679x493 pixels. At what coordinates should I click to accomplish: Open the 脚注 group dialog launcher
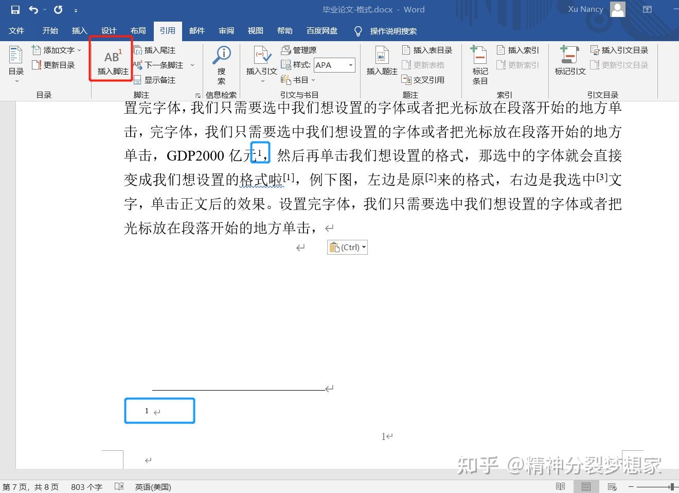[x=198, y=95]
